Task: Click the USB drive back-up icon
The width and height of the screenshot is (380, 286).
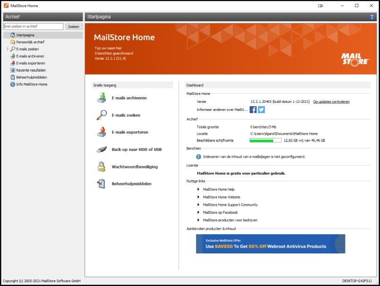Action: point(102,149)
